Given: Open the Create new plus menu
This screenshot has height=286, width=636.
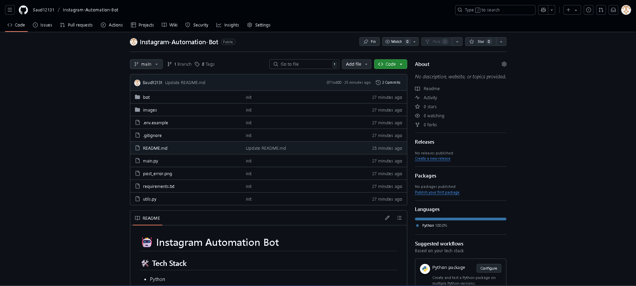Looking at the screenshot, I should 572,10.
